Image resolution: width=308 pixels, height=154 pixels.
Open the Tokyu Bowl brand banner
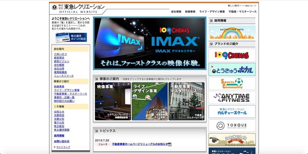232,69
